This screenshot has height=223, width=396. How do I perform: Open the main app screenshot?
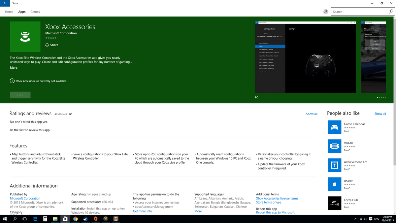click(306, 57)
